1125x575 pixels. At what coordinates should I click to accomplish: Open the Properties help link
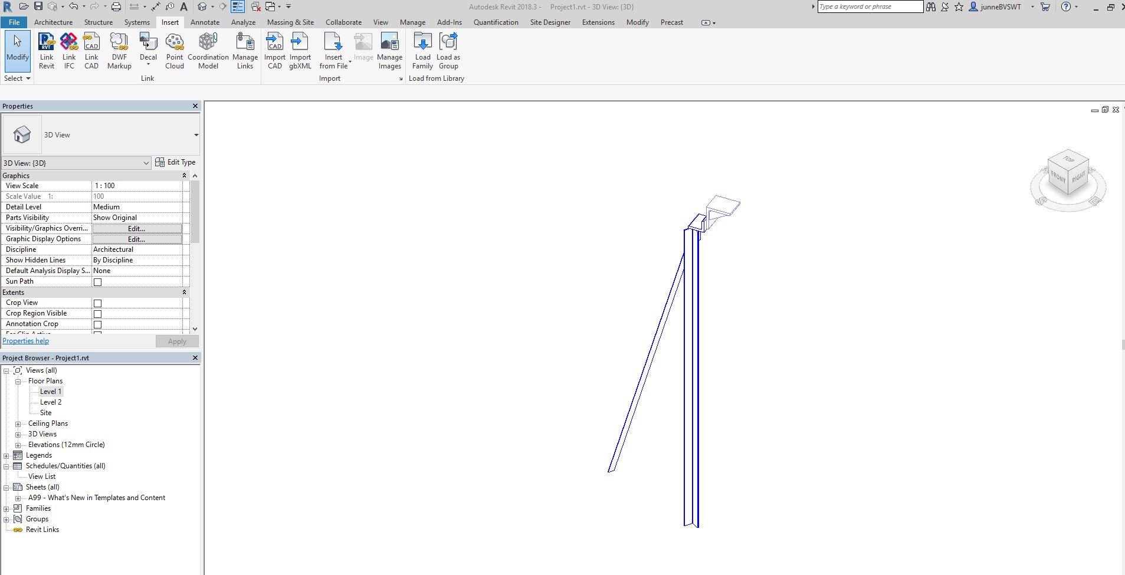[x=25, y=340]
